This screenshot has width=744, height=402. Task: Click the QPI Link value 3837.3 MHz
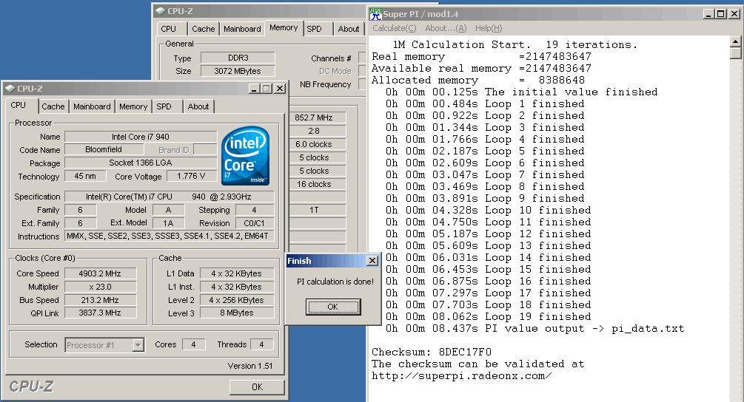tap(100, 313)
